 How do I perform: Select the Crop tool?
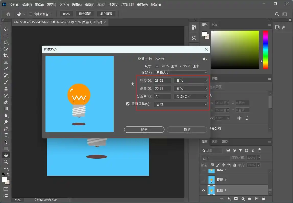[6, 56]
